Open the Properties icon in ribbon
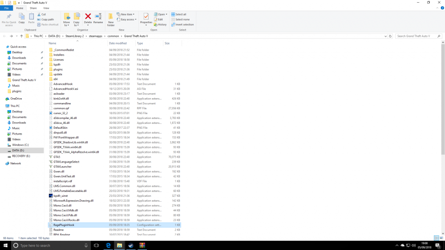 (146, 17)
